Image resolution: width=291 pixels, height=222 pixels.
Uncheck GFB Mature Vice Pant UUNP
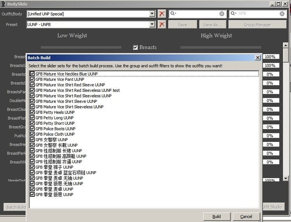32,79
